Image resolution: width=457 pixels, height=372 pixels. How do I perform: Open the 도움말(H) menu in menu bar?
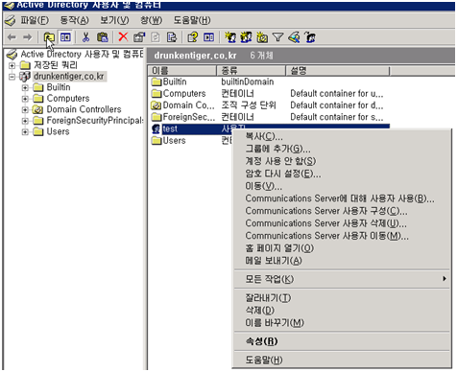[x=192, y=20]
